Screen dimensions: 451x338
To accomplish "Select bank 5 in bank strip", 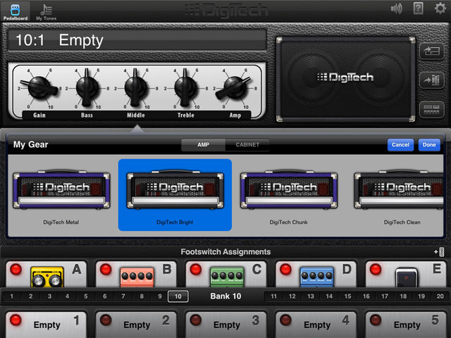I will [86, 296].
